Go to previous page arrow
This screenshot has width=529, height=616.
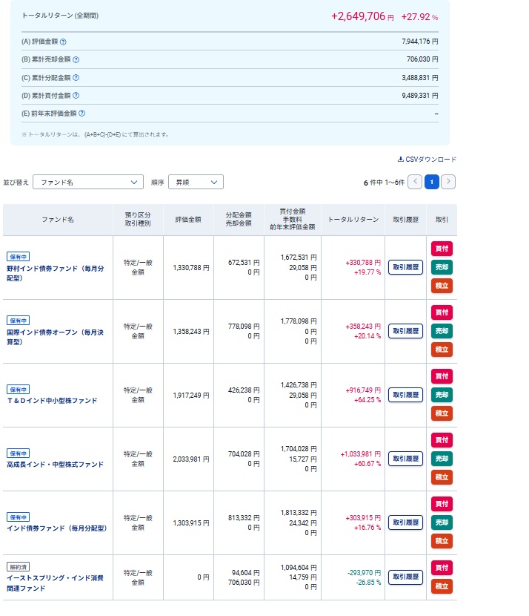click(x=415, y=182)
